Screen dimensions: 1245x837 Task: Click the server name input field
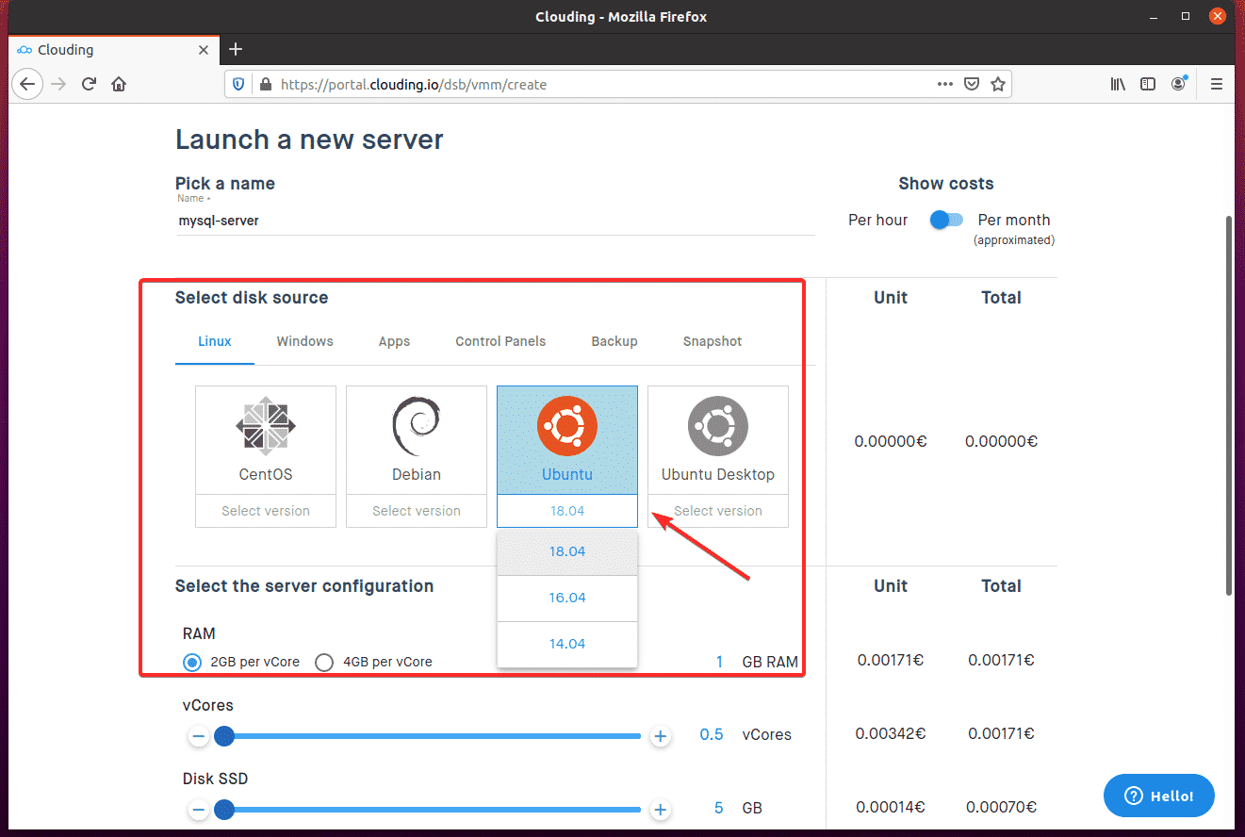pos(495,221)
